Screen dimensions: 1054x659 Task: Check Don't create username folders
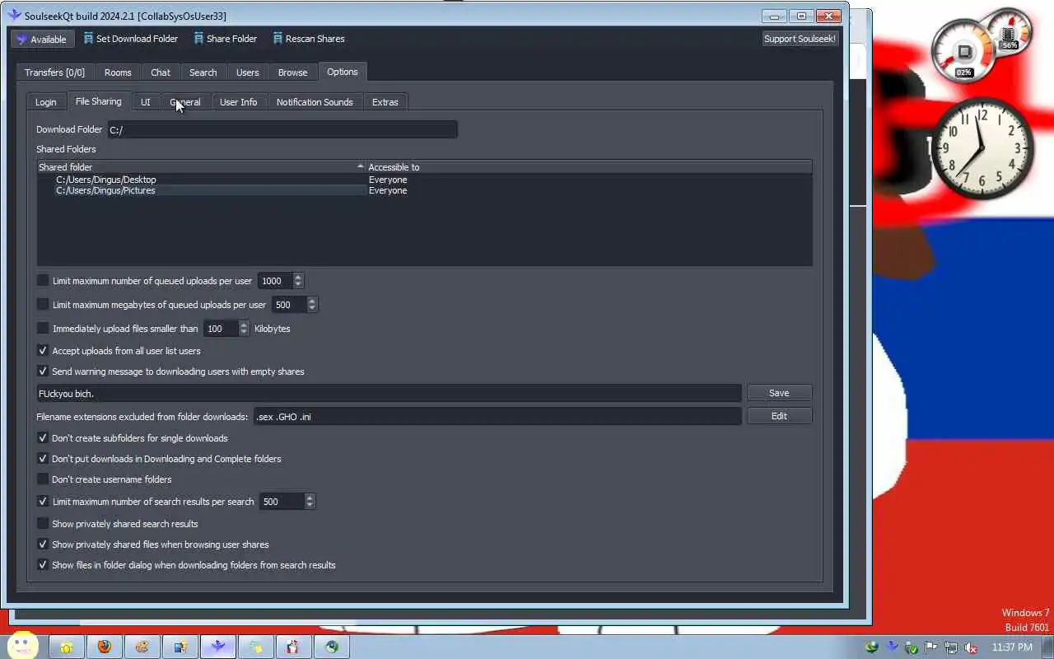(43, 479)
